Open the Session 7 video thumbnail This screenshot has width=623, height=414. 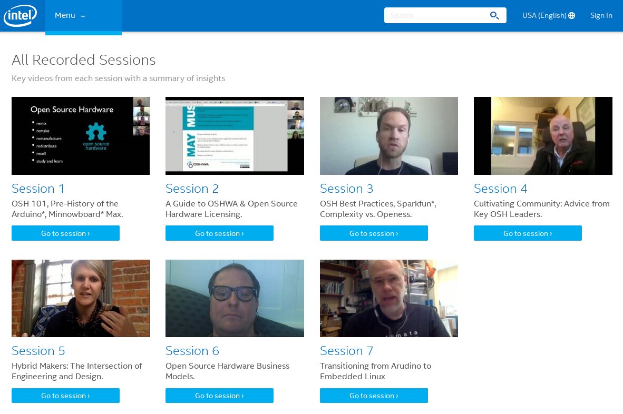[389, 298]
